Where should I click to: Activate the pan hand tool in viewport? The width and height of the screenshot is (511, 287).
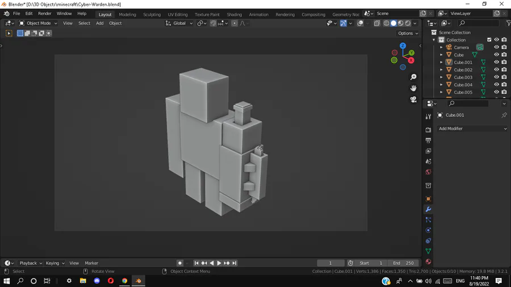point(413,88)
